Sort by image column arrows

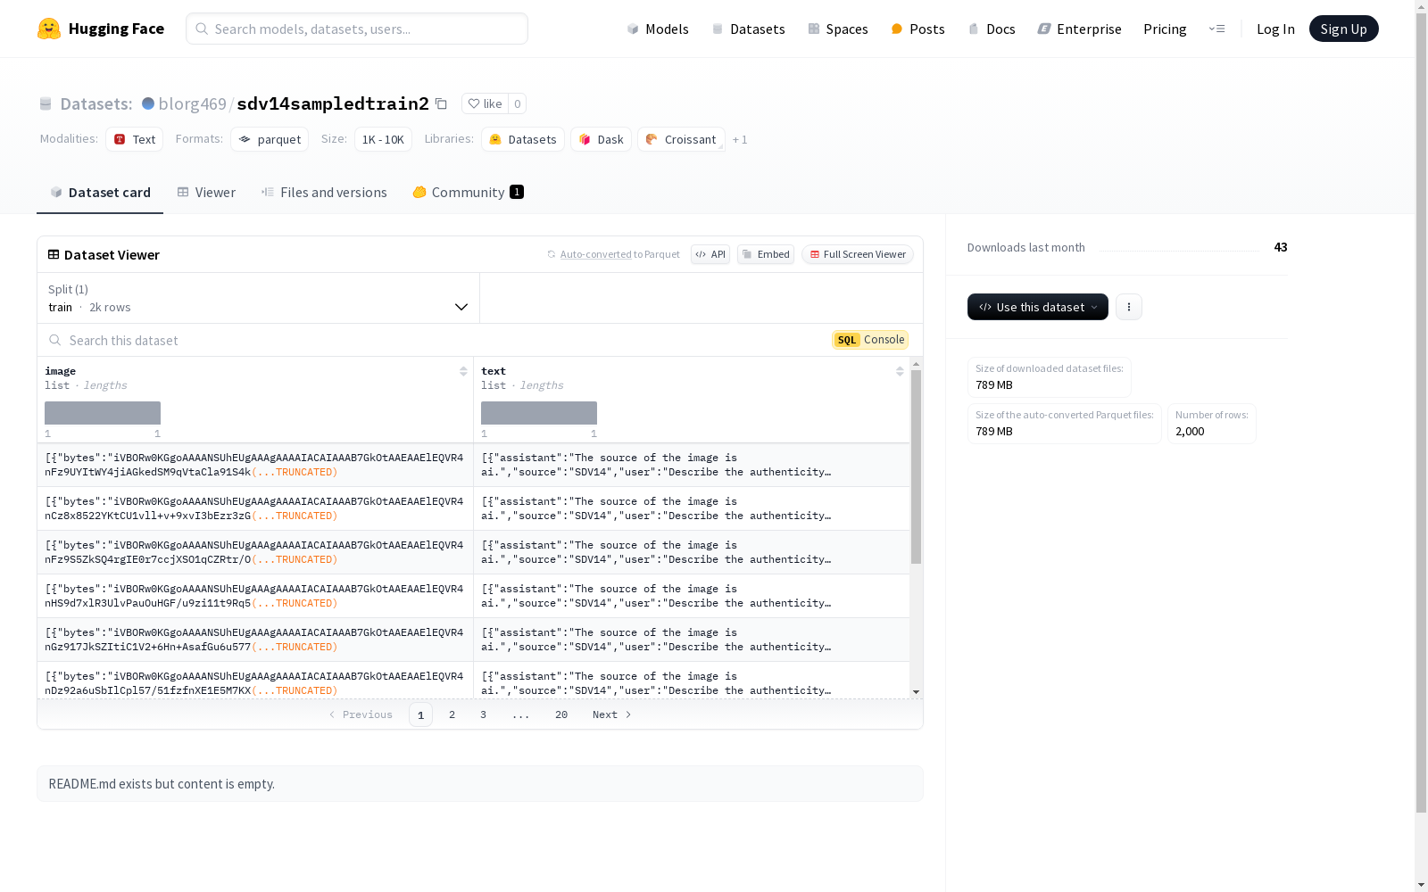click(x=463, y=371)
